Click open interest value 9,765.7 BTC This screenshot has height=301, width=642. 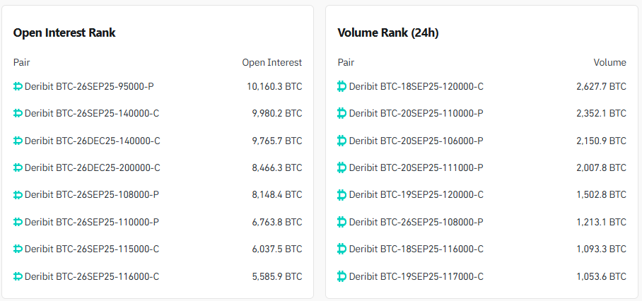pos(277,141)
